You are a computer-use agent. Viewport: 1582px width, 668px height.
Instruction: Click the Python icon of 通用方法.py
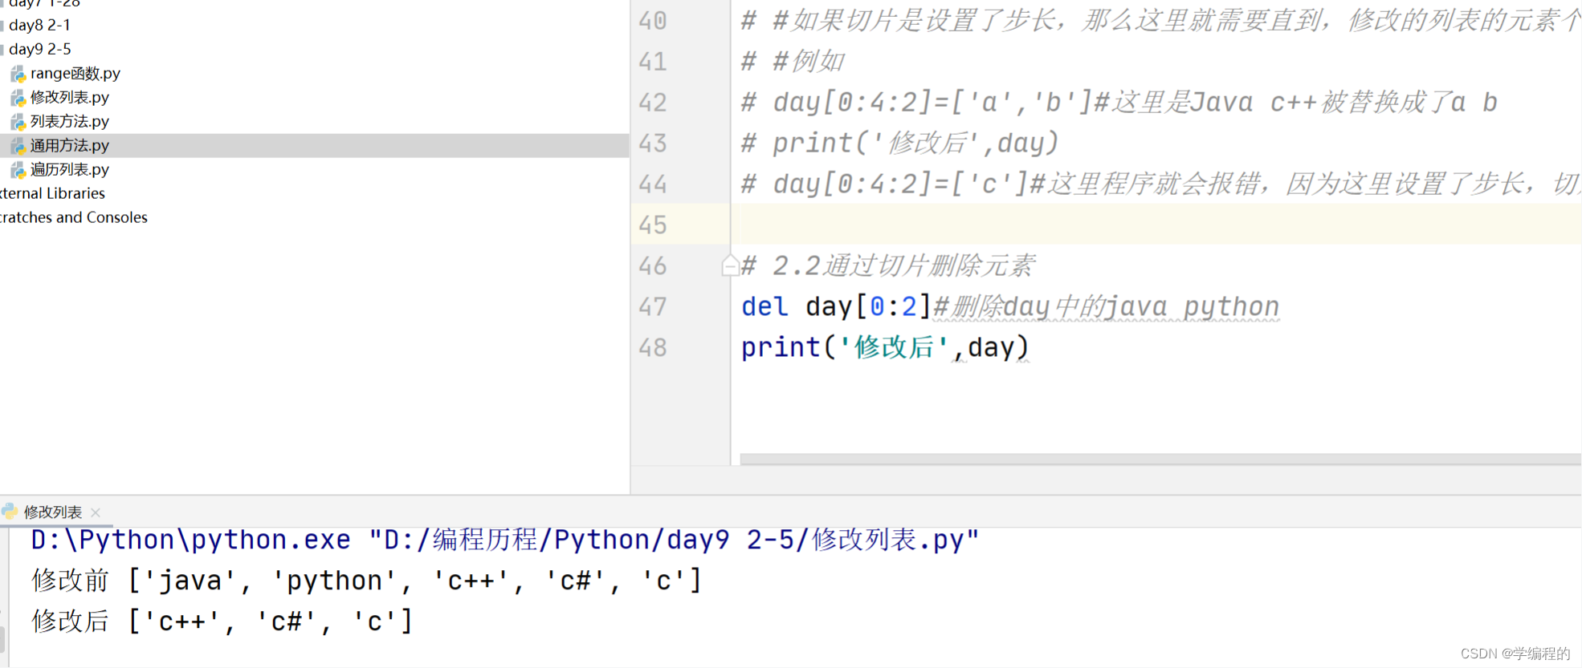point(18,146)
